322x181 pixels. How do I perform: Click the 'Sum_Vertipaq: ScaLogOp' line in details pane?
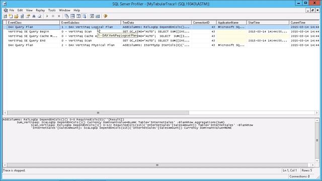click(121, 122)
